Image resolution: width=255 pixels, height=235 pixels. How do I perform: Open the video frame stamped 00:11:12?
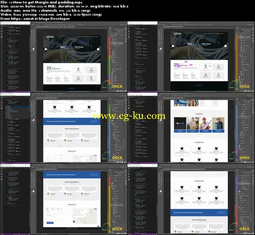[x=191, y=128]
